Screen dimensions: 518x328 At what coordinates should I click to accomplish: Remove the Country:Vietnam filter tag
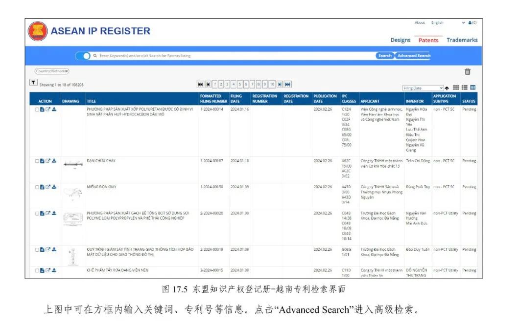[67, 71]
